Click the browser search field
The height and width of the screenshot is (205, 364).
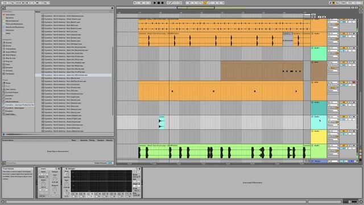58,8
